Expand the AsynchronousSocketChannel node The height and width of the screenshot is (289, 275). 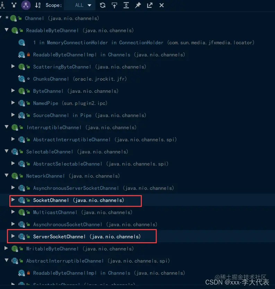point(13,224)
